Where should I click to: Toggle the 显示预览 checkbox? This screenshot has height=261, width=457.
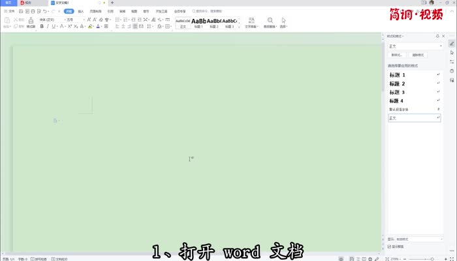pos(390,247)
